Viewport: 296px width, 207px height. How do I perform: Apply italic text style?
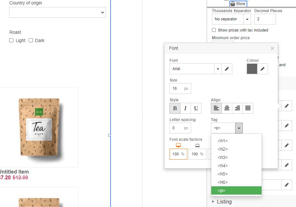click(x=185, y=108)
